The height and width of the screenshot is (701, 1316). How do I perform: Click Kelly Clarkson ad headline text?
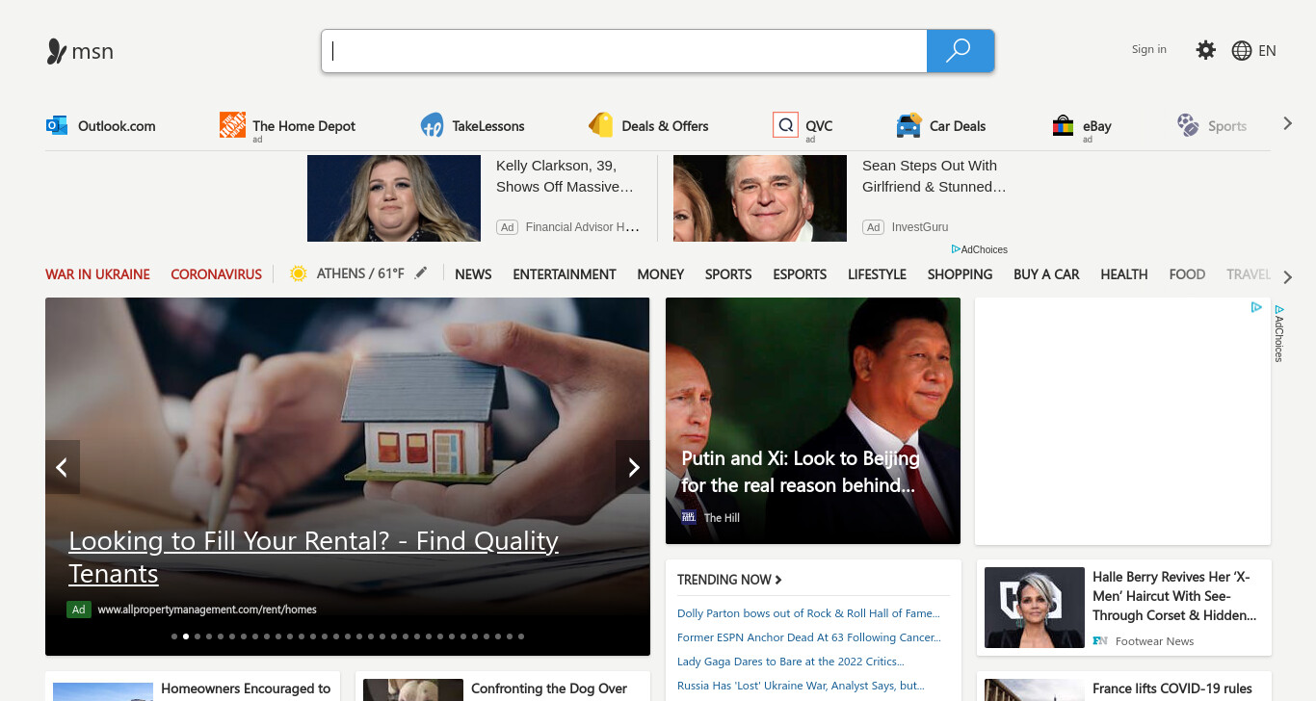coord(566,176)
